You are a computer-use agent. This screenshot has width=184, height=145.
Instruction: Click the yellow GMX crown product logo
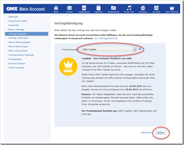68,66
